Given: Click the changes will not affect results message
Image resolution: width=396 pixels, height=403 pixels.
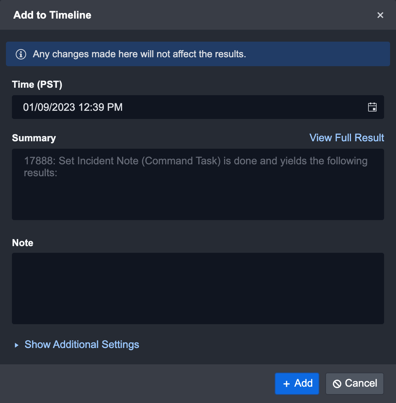Looking at the screenshot, I should (x=140, y=54).
